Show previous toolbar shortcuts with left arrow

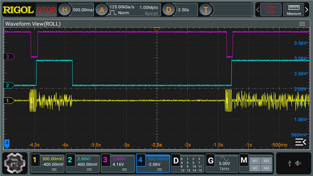pyautogui.click(x=258, y=10)
